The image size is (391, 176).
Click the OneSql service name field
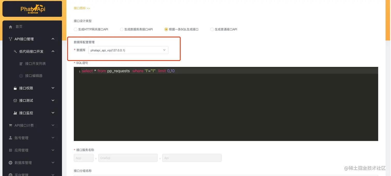128,158
